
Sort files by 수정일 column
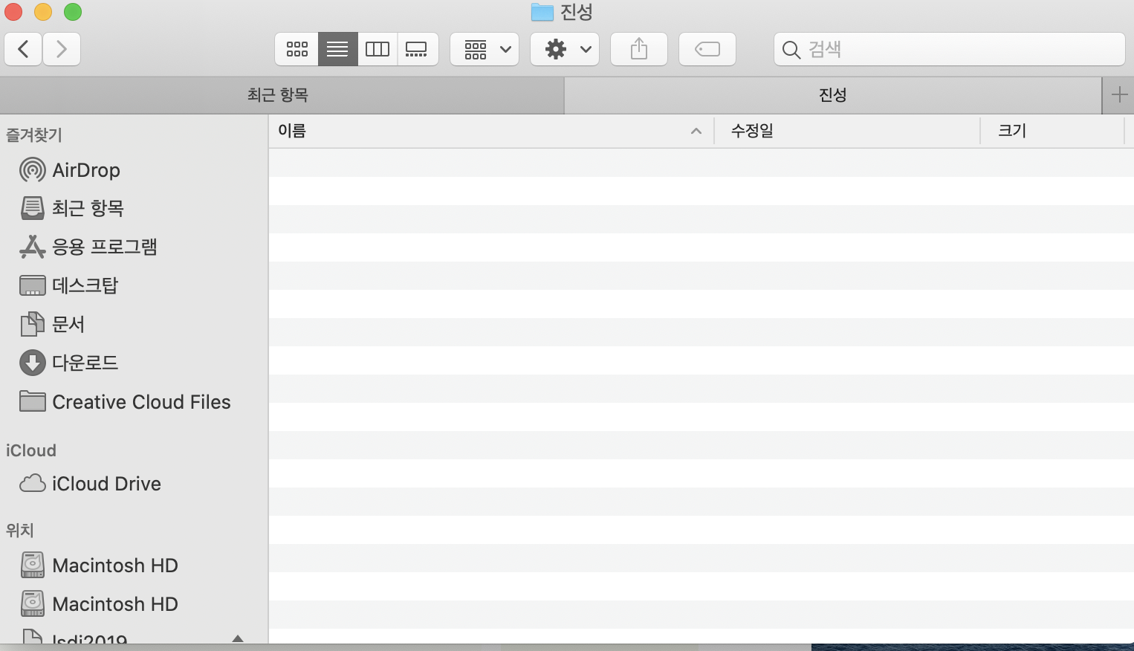coord(847,131)
